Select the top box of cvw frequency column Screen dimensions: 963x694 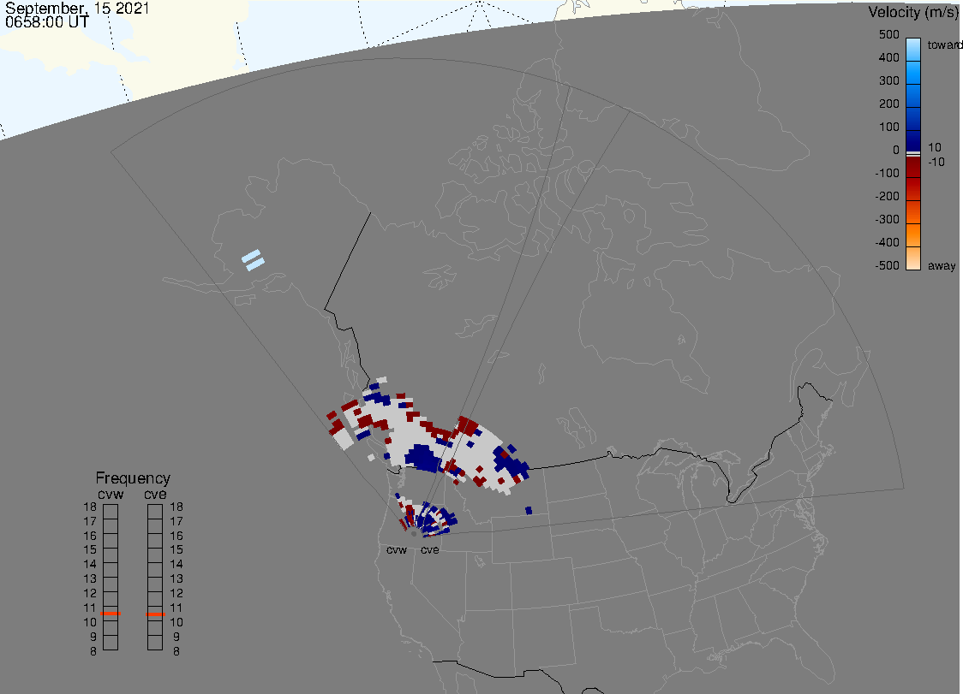pos(111,510)
